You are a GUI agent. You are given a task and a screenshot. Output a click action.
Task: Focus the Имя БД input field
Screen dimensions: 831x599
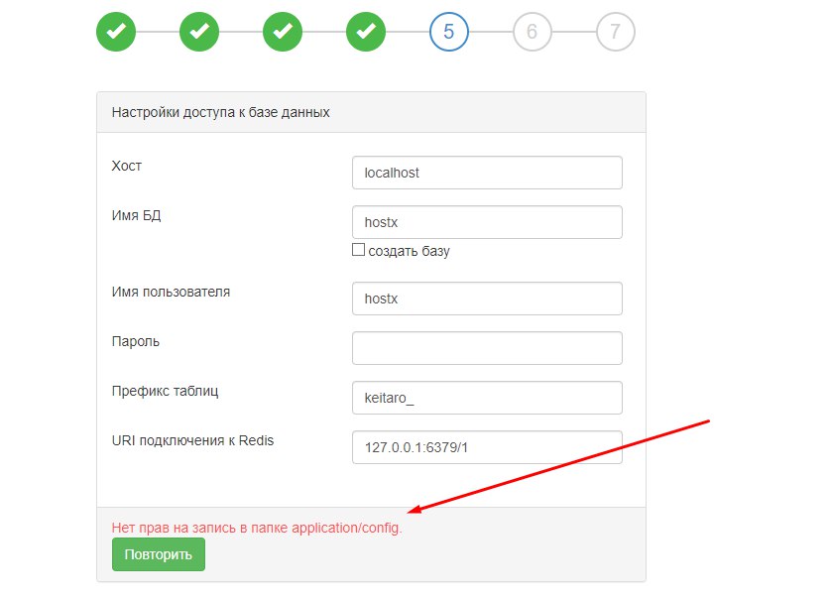point(487,222)
